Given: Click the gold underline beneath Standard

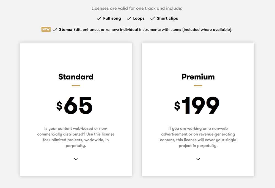Looking at the screenshot, I should (76, 86).
